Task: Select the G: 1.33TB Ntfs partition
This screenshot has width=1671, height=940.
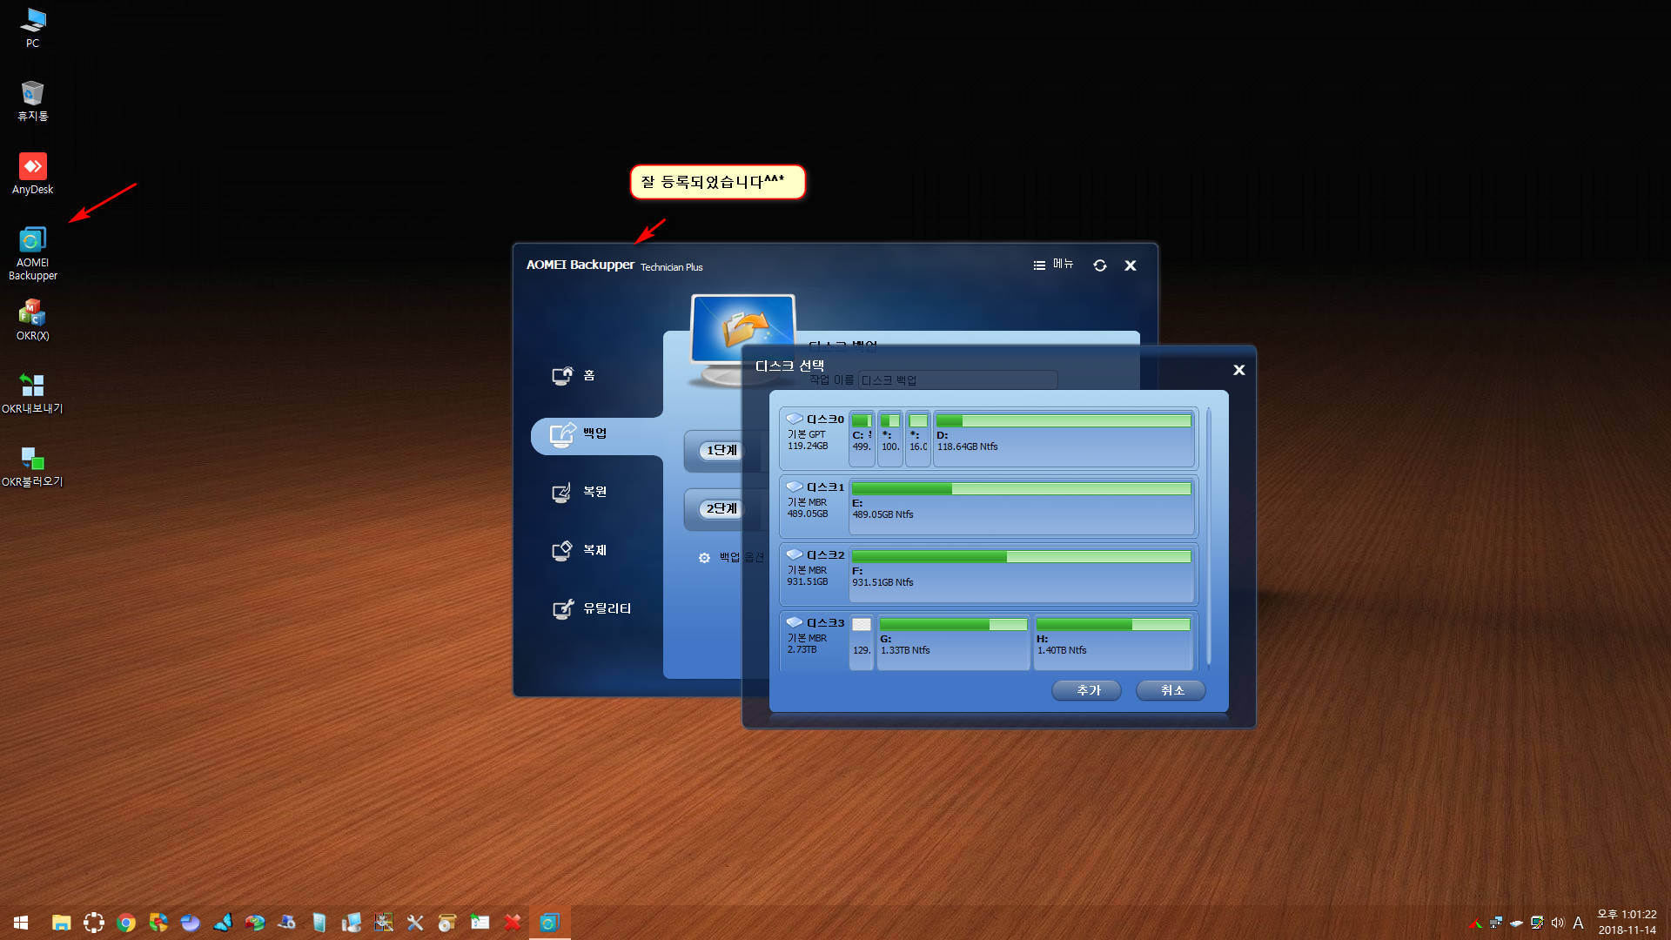Action: coord(953,642)
